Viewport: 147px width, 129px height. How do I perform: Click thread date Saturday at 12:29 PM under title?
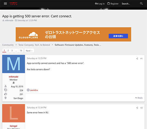coord(27,20)
